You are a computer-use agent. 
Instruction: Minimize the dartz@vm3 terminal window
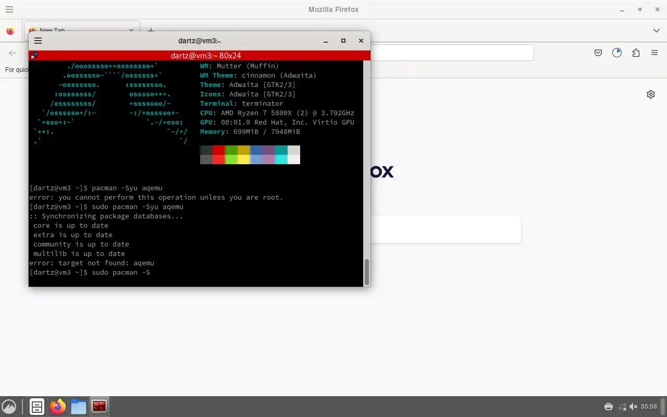pyautogui.click(x=326, y=41)
